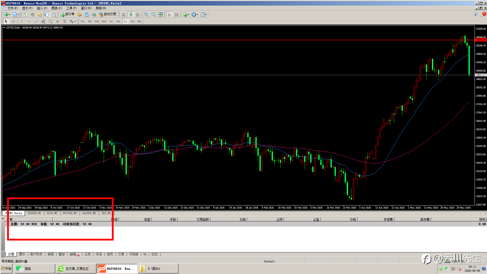The height and width of the screenshot is (274, 487).
Task: Open the 插入(I) menu
Action: pos(42,8)
